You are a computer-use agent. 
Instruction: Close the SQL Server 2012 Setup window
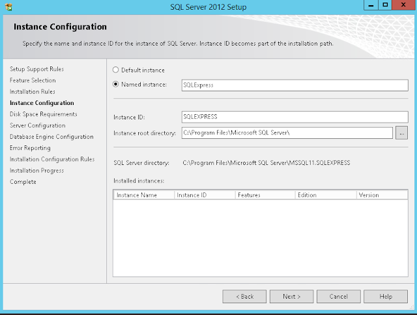(x=403, y=5)
